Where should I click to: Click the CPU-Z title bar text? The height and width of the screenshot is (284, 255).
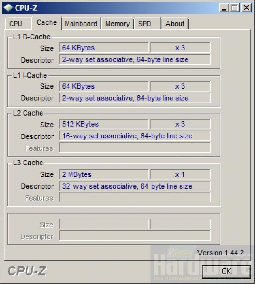(26, 8)
